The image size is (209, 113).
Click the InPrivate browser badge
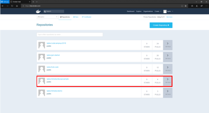click(x=5, y=2)
